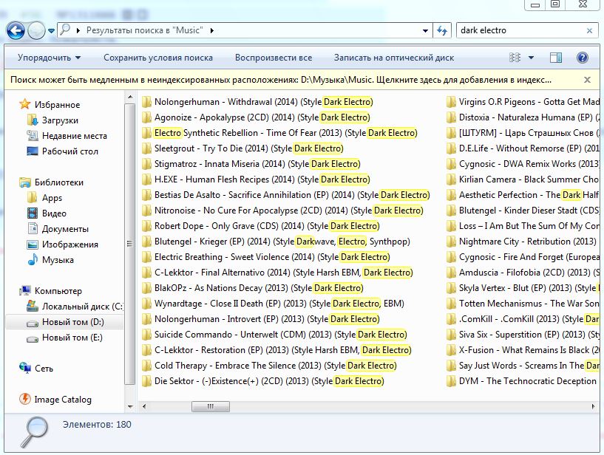604x455 pixels.
Task: Select BlakOPz - As Nations Decay
Action: (x=252, y=288)
